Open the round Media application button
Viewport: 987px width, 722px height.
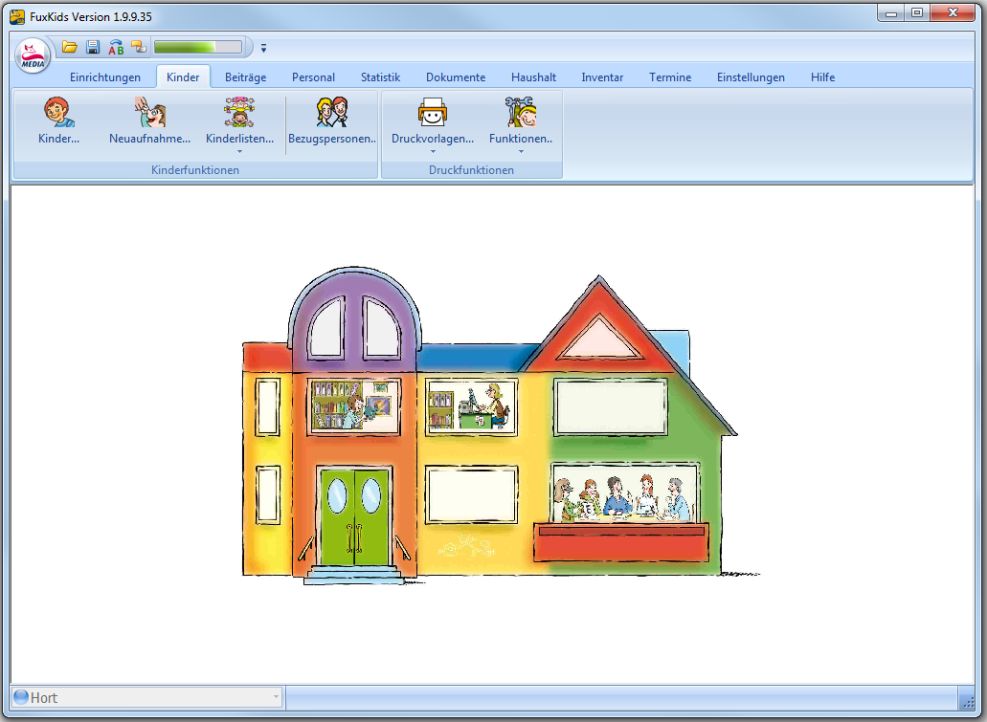point(33,55)
